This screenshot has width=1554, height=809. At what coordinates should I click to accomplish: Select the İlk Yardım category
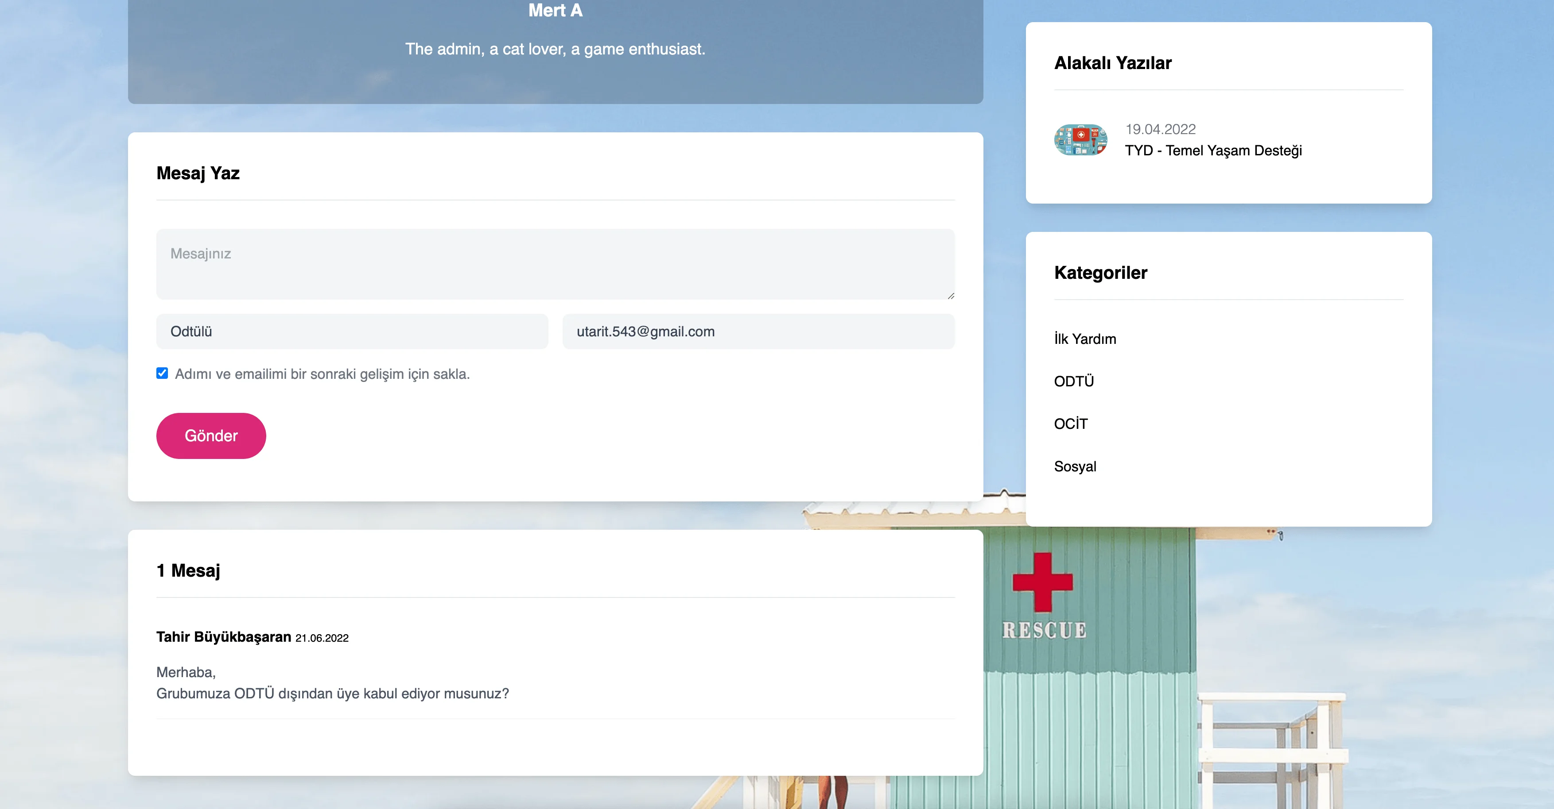click(x=1085, y=339)
